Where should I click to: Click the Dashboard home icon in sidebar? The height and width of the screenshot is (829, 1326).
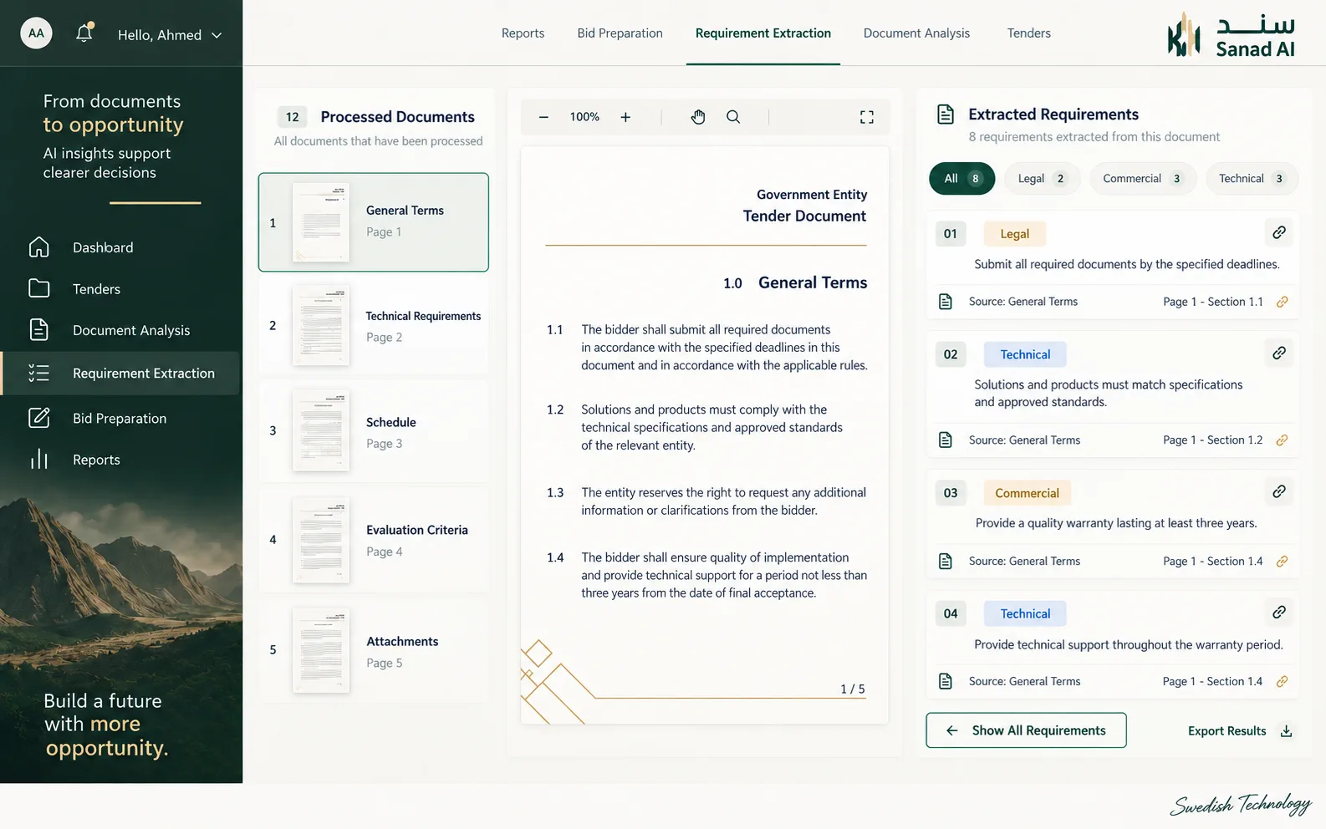(x=39, y=247)
